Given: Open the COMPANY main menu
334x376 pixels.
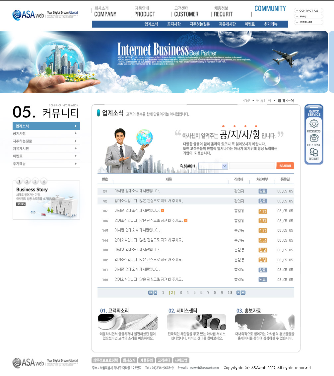Looking at the screenshot, I should (105, 14).
